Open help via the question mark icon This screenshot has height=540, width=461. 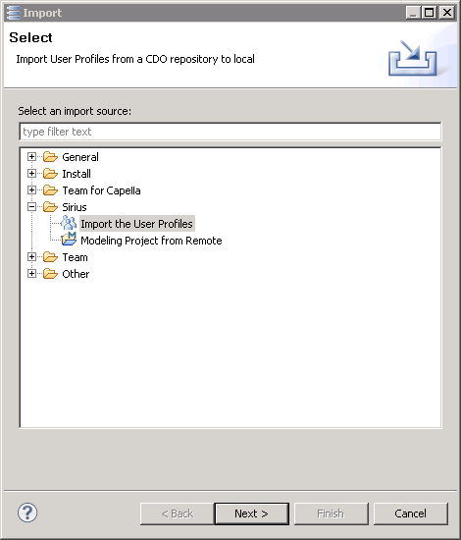tap(27, 513)
